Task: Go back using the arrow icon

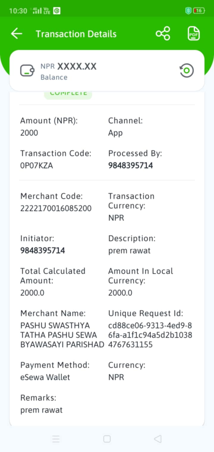Action: [x=17, y=34]
